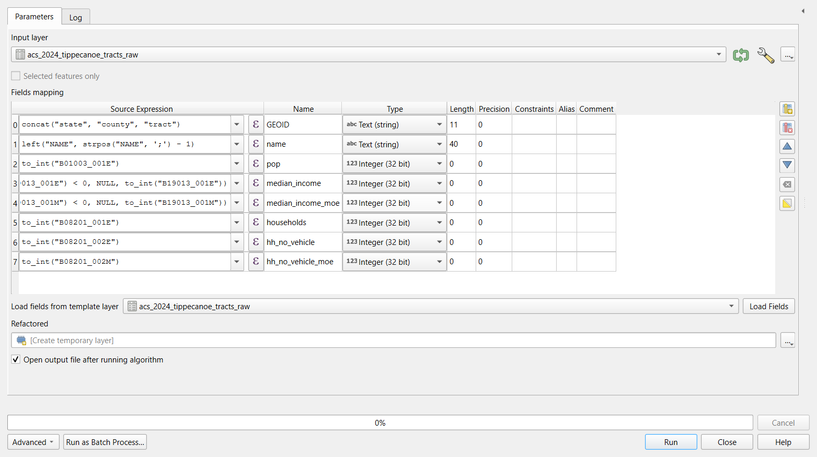Open expression editor for GEOID row
Image resolution: width=817 pixels, height=457 pixels.
256,124
